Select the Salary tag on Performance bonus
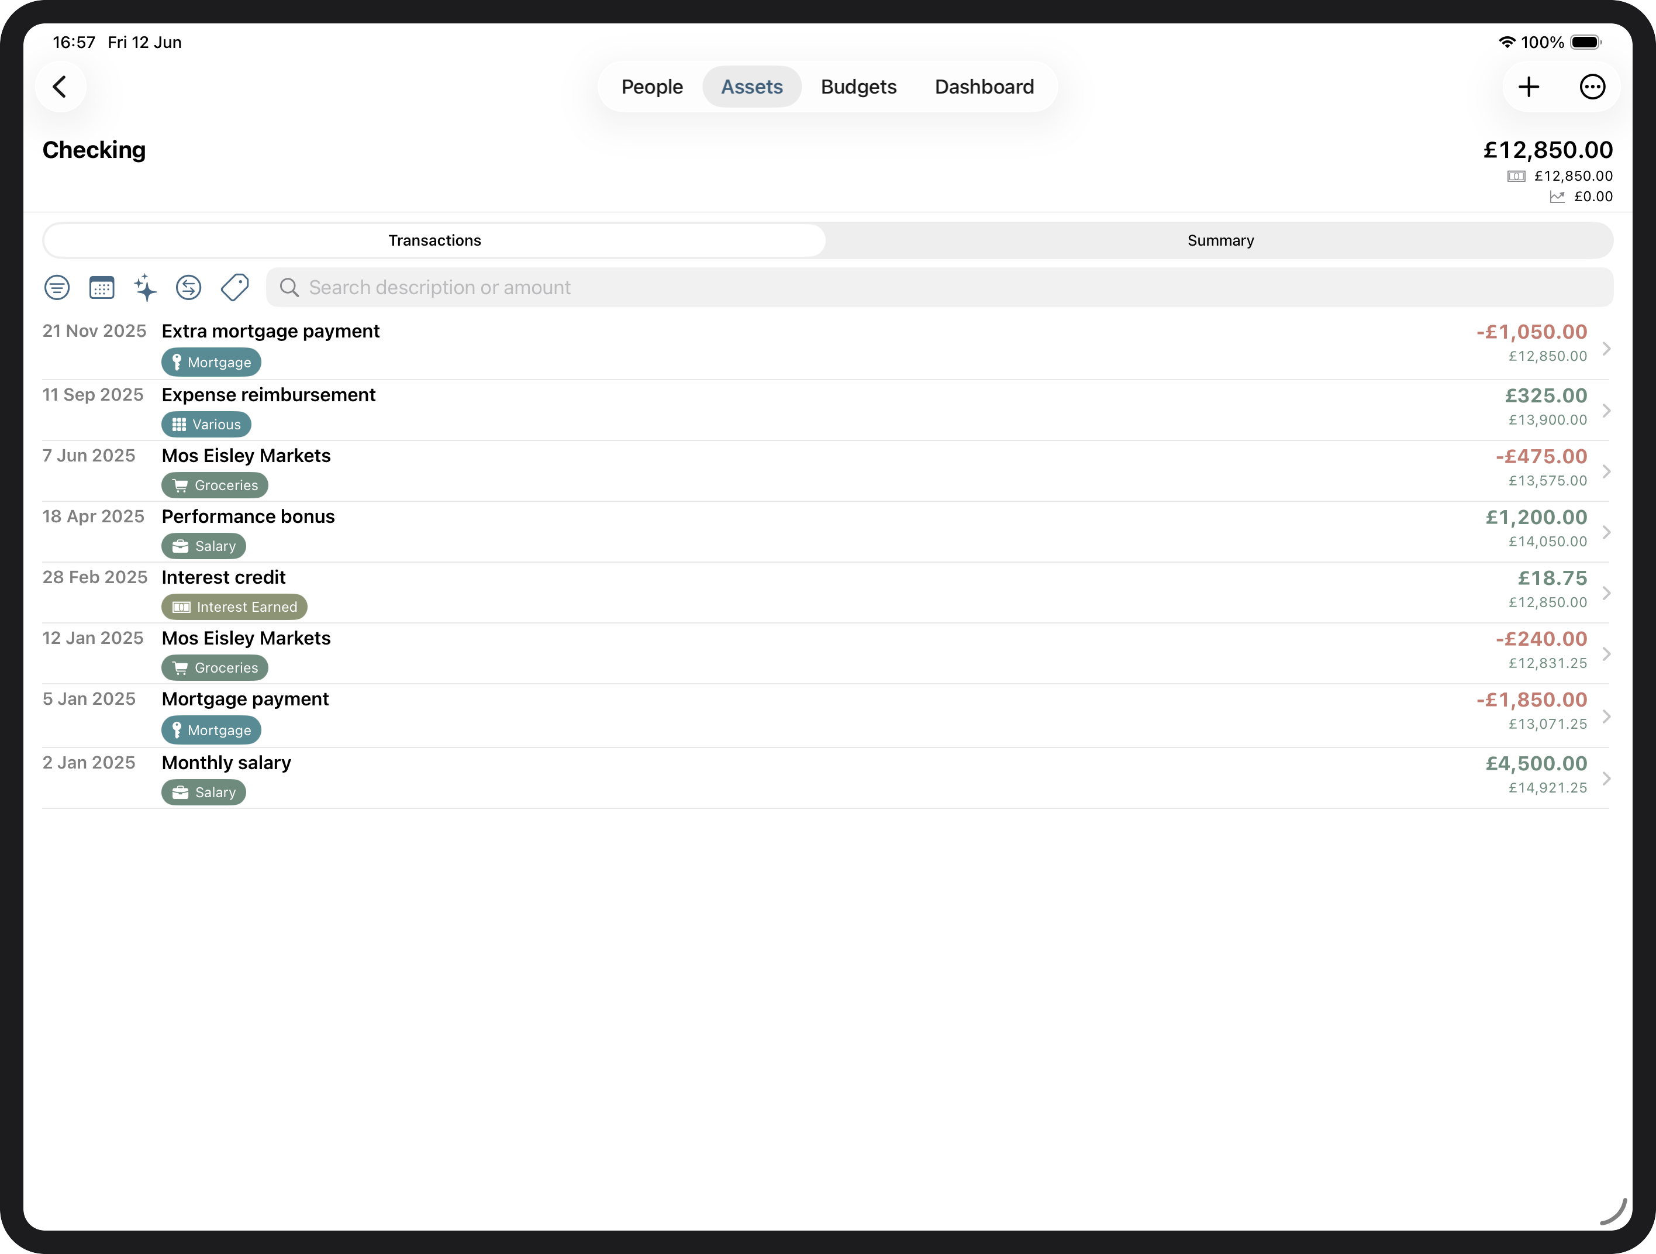1656x1254 pixels. point(203,546)
